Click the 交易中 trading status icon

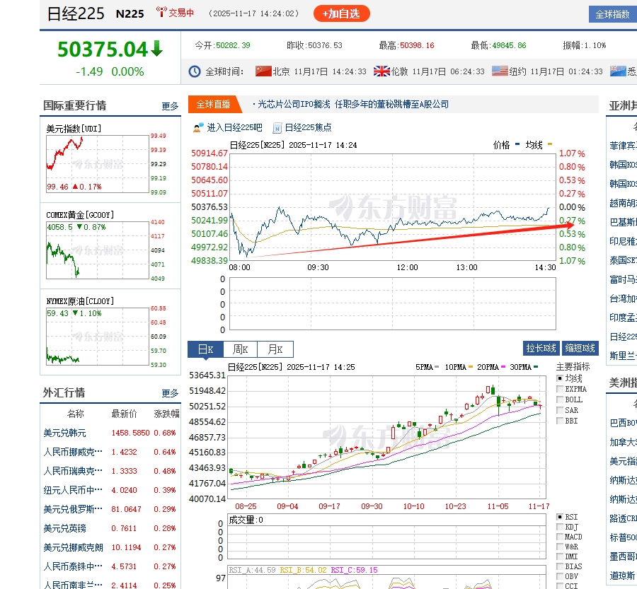(x=161, y=12)
